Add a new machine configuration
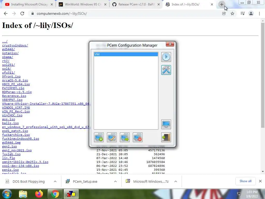The image size is (265, 199). tap(99, 137)
